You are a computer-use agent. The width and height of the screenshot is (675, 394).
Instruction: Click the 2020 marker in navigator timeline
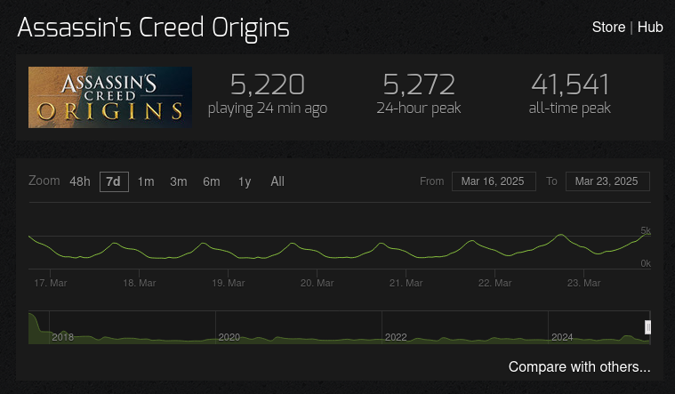229,337
